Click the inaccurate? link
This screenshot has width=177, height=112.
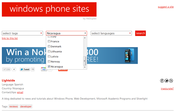point(167,89)
